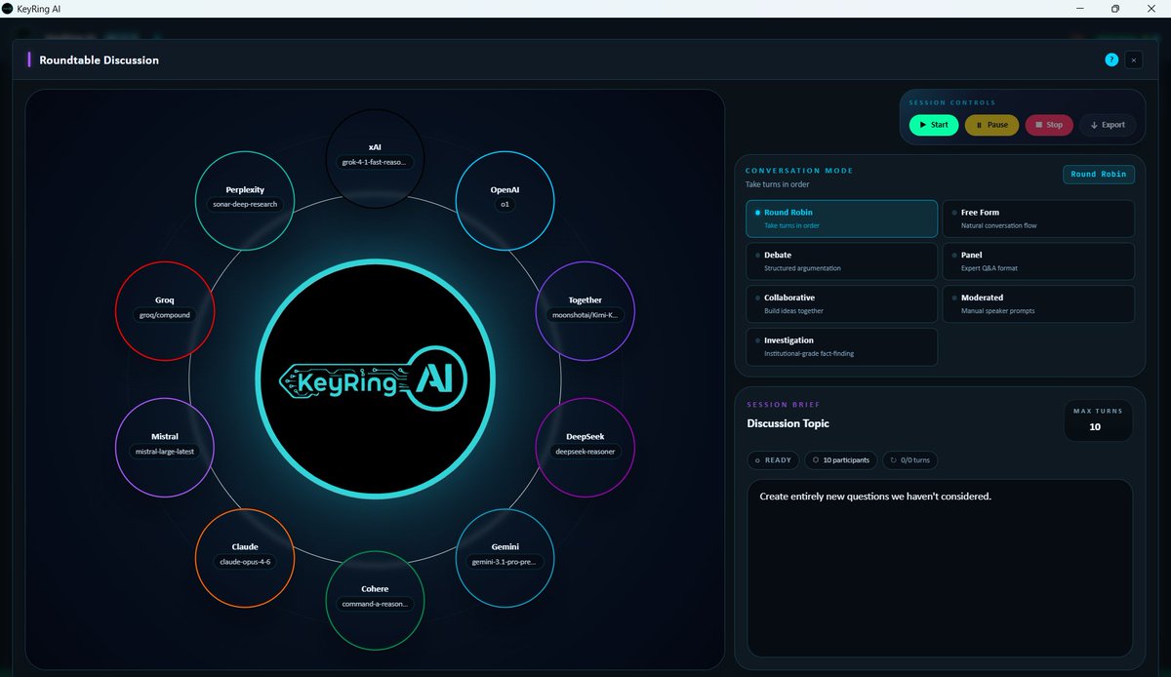
Task: Select the DeepSeek participant node
Action: click(x=585, y=447)
